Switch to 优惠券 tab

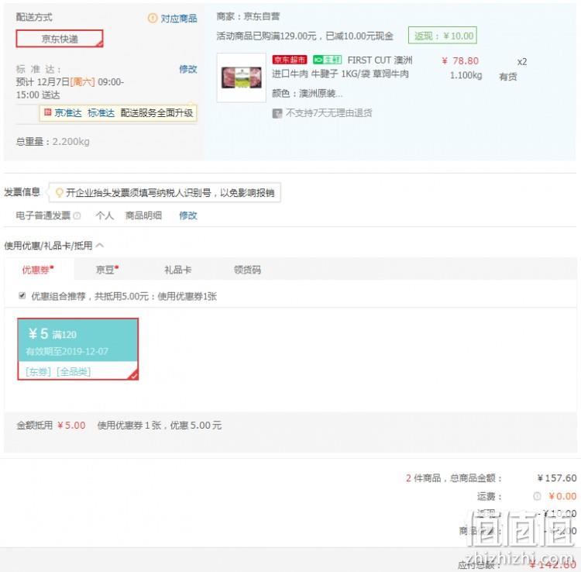[x=39, y=270]
